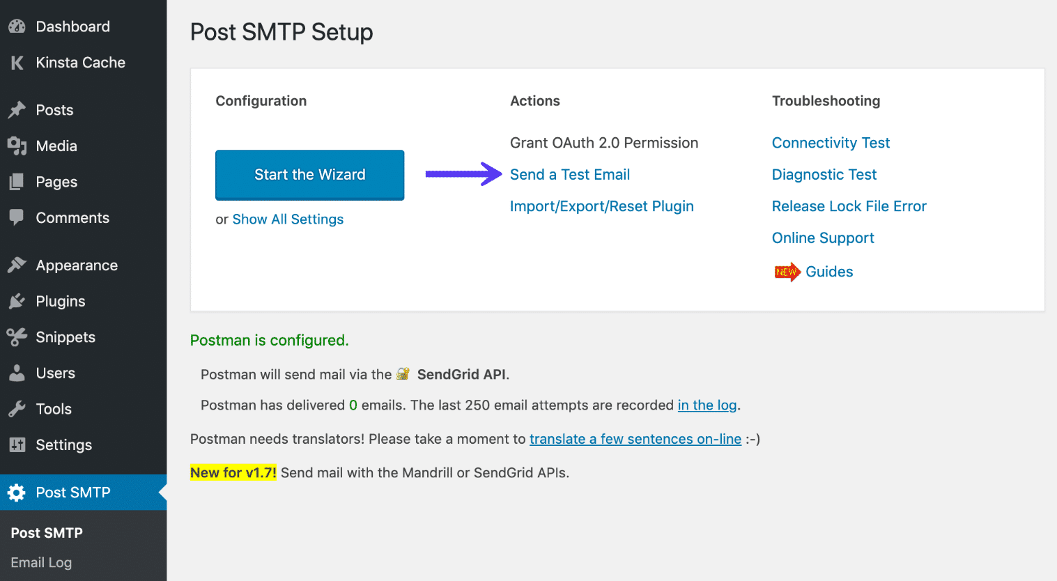Open Comments using the speech bubble icon
The width and height of the screenshot is (1057, 581).
click(17, 217)
